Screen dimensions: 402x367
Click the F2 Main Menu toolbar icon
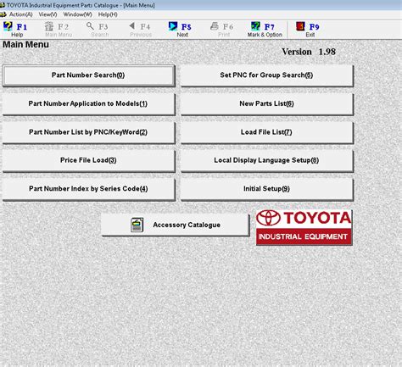click(49, 26)
